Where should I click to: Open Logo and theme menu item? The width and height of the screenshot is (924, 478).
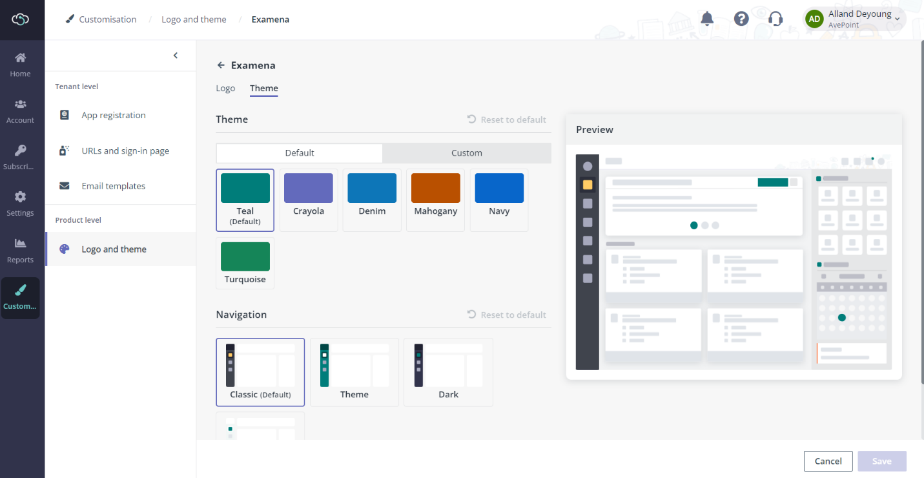[x=121, y=249]
